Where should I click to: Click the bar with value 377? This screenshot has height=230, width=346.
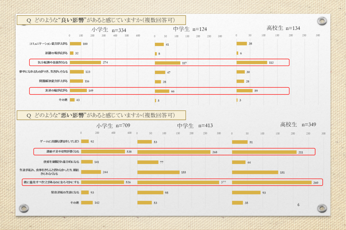[178, 182]
